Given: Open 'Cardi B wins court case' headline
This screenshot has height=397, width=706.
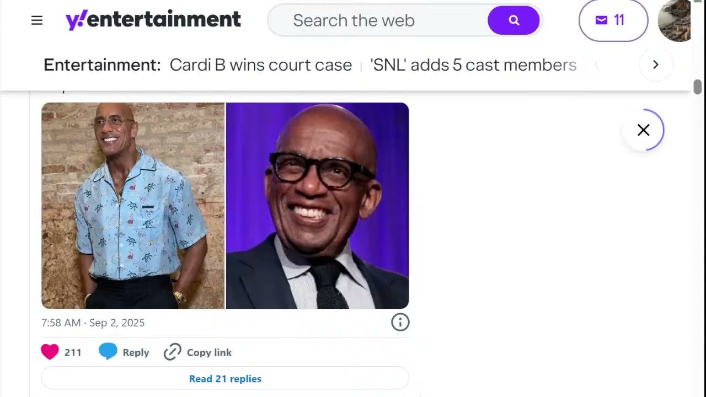Looking at the screenshot, I should point(260,65).
